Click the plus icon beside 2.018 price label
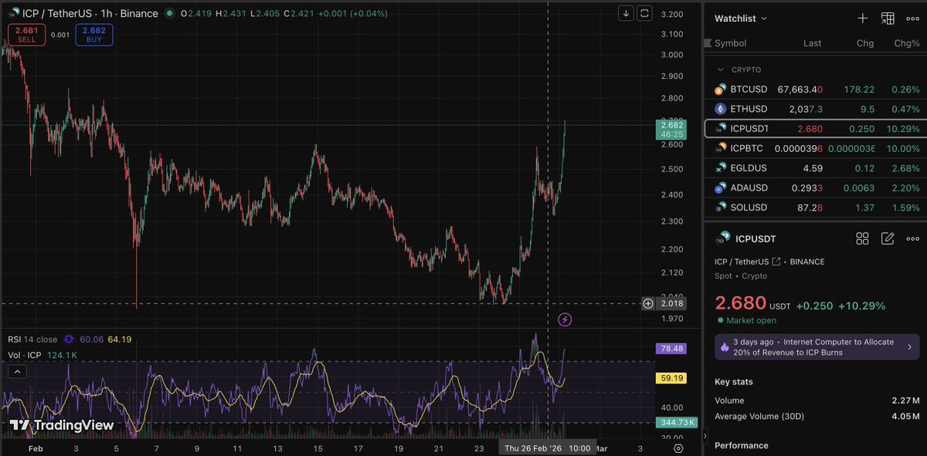 [x=648, y=303]
